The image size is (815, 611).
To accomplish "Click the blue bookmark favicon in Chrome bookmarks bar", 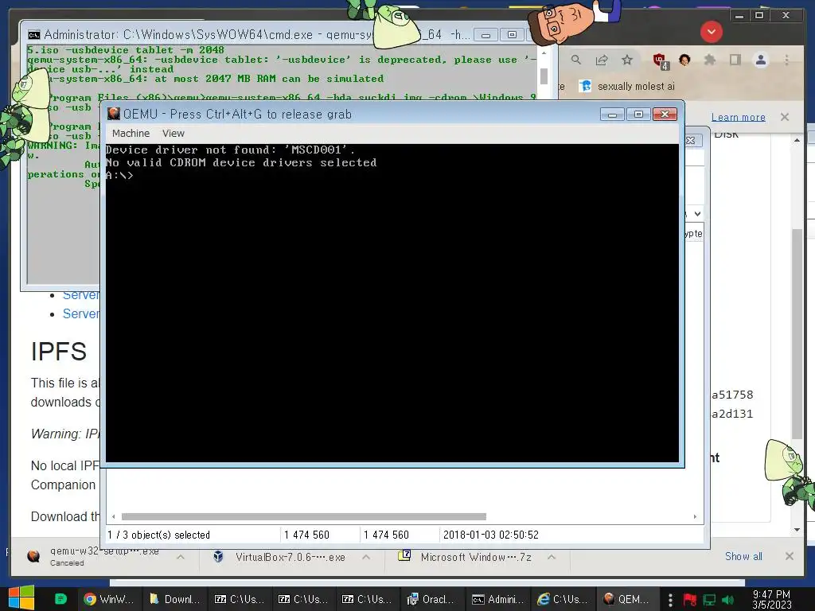I will click(585, 86).
